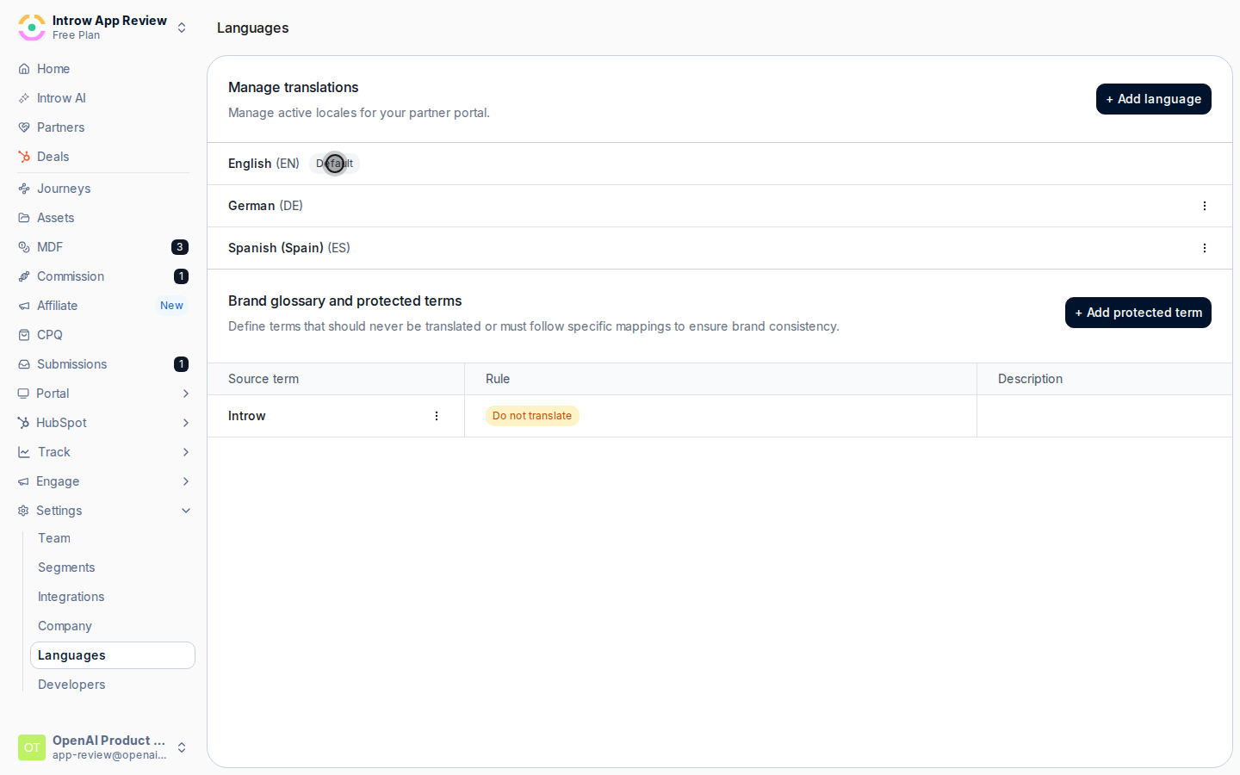Viewport: 1240px width, 775px height.
Task: Expand the HubSpot submenu chevron
Action: click(x=185, y=423)
